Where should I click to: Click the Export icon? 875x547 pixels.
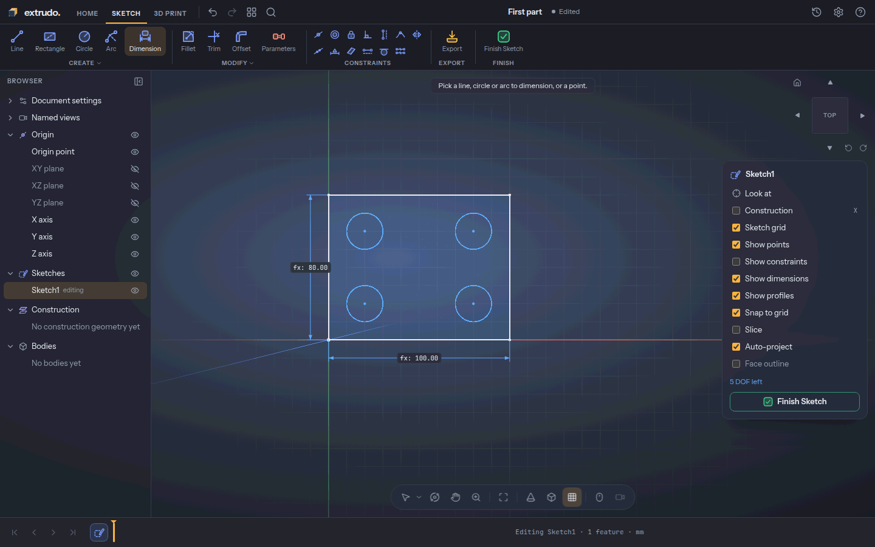452,41
